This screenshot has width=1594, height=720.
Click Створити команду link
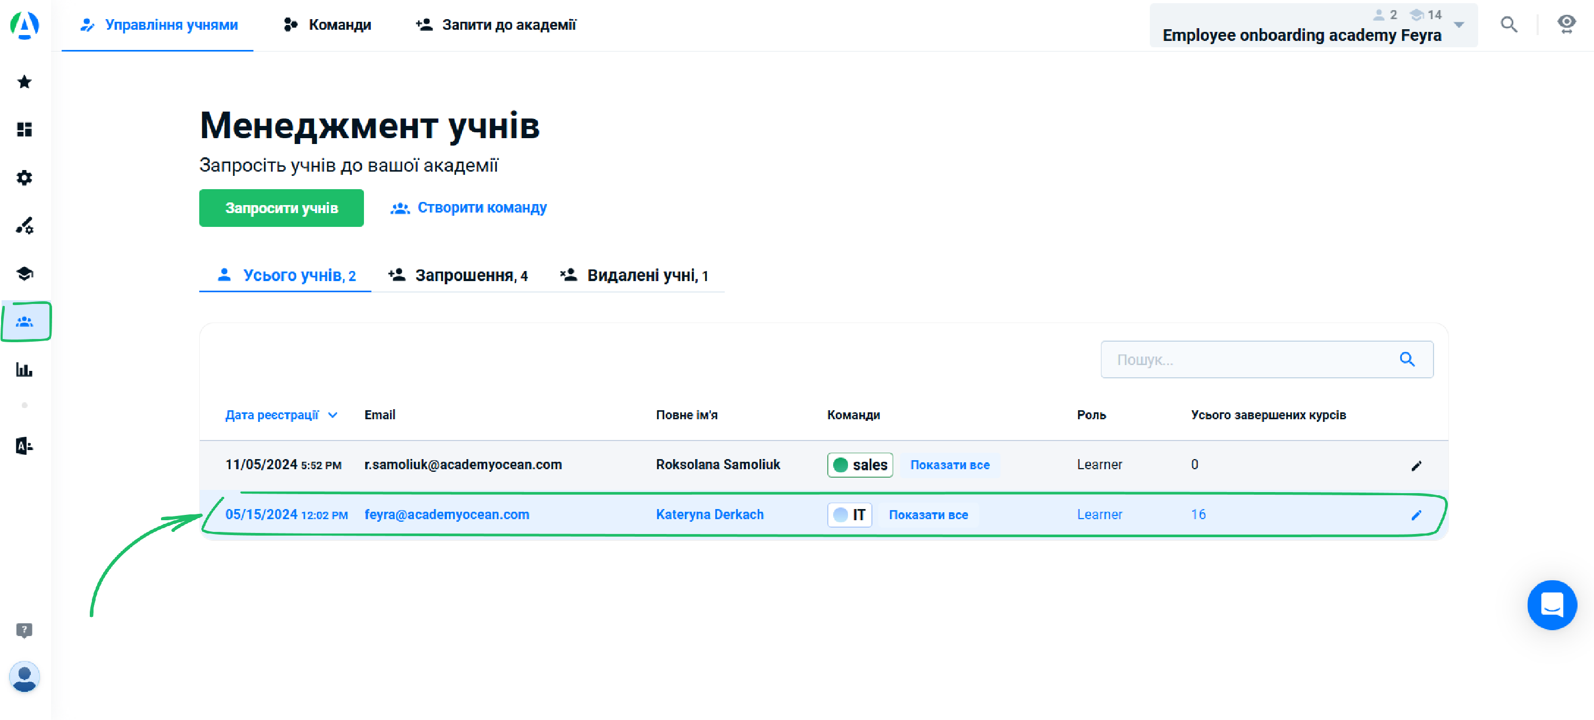(x=469, y=207)
